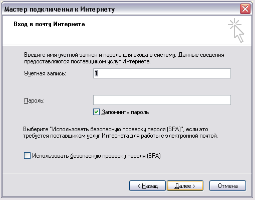This screenshot has height=200, width=255.
Task: Close the wizard with red X button
Action: click(x=245, y=9)
